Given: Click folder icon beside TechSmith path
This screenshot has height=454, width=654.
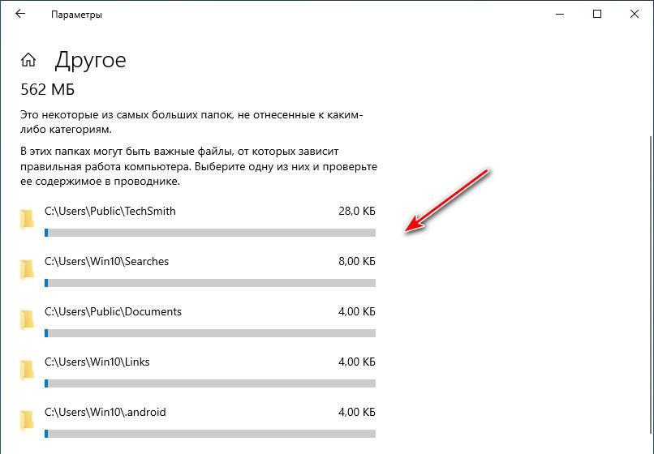Looking at the screenshot, I should [x=27, y=219].
